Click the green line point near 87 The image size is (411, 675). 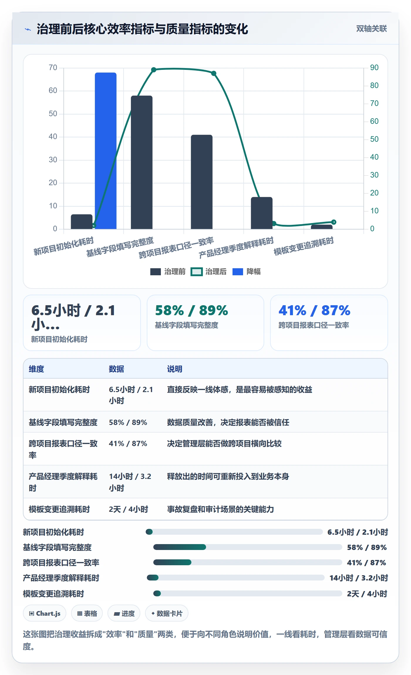(x=214, y=73)
